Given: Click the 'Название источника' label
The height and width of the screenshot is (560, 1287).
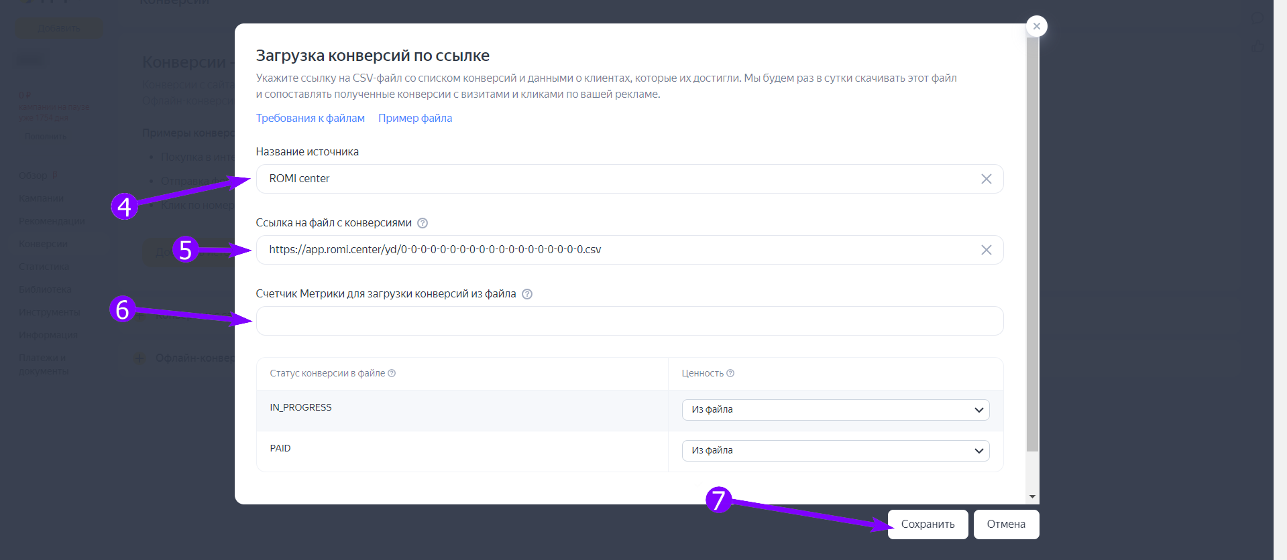Looking at the screenshot, I should click(307, 152).
